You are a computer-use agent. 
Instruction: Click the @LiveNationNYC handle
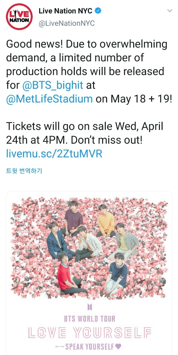click(66, 23)
